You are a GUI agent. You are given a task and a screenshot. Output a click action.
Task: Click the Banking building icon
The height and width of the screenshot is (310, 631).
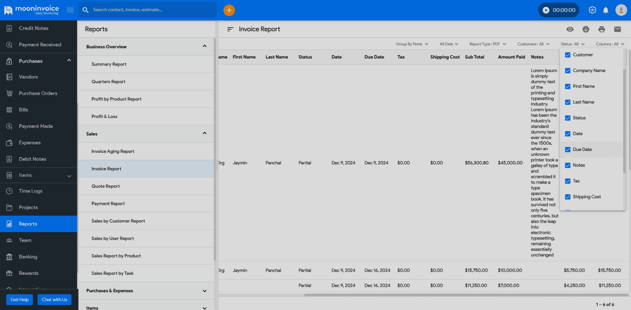9,257
